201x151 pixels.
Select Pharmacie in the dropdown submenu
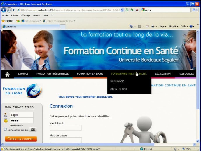(117, 81)
